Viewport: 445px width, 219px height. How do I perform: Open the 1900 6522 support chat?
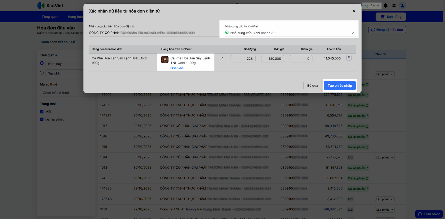click(x=429, y=214)
